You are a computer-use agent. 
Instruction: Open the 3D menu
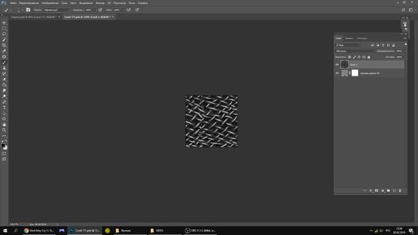click(109, 3)
